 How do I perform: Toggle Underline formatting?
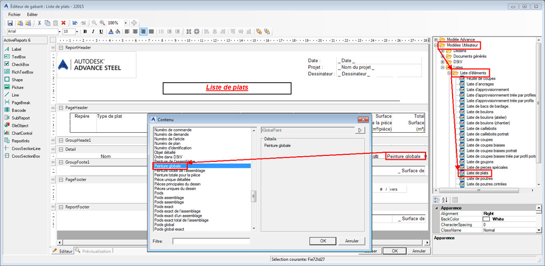pyautogui.click(x=101, y=32)
